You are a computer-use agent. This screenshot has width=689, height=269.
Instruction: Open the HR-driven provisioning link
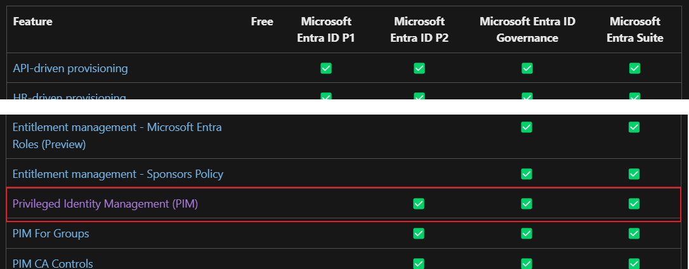(x=69, y=96)
